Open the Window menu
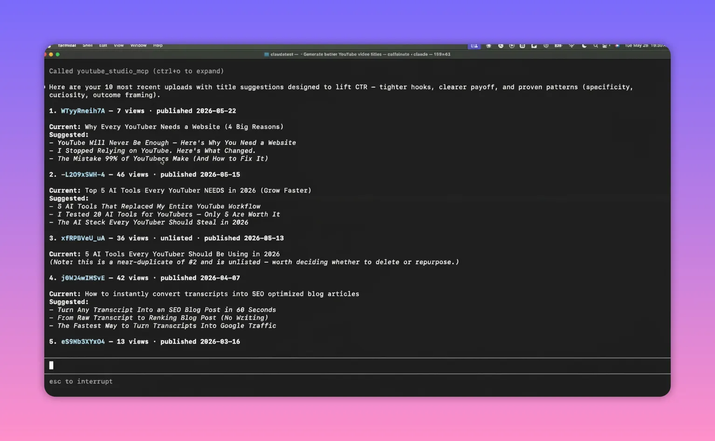The height and width of the screenshot is (441, 715). (138, 46)
